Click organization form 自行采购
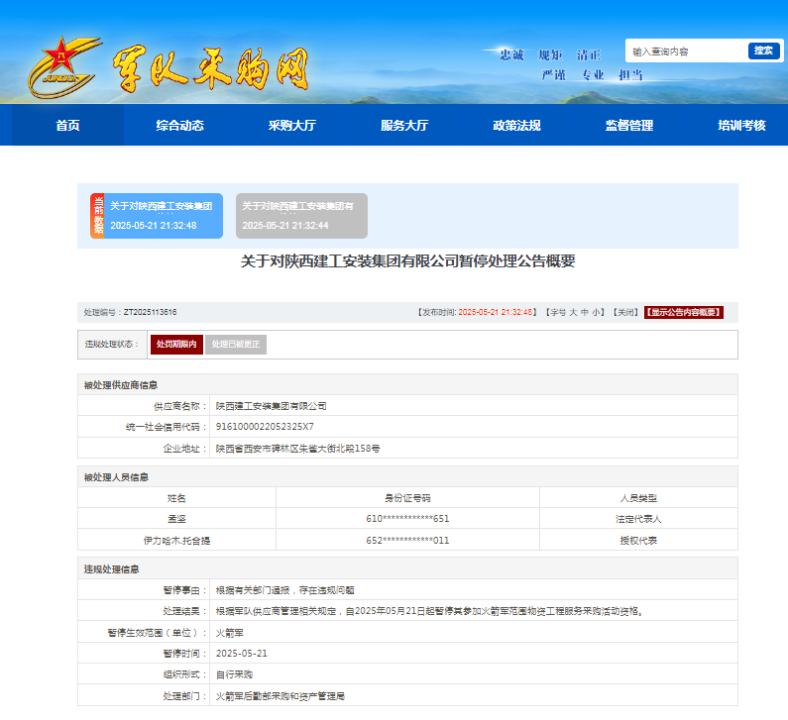Viewport: 788px width, 720px height. (234, 674)
